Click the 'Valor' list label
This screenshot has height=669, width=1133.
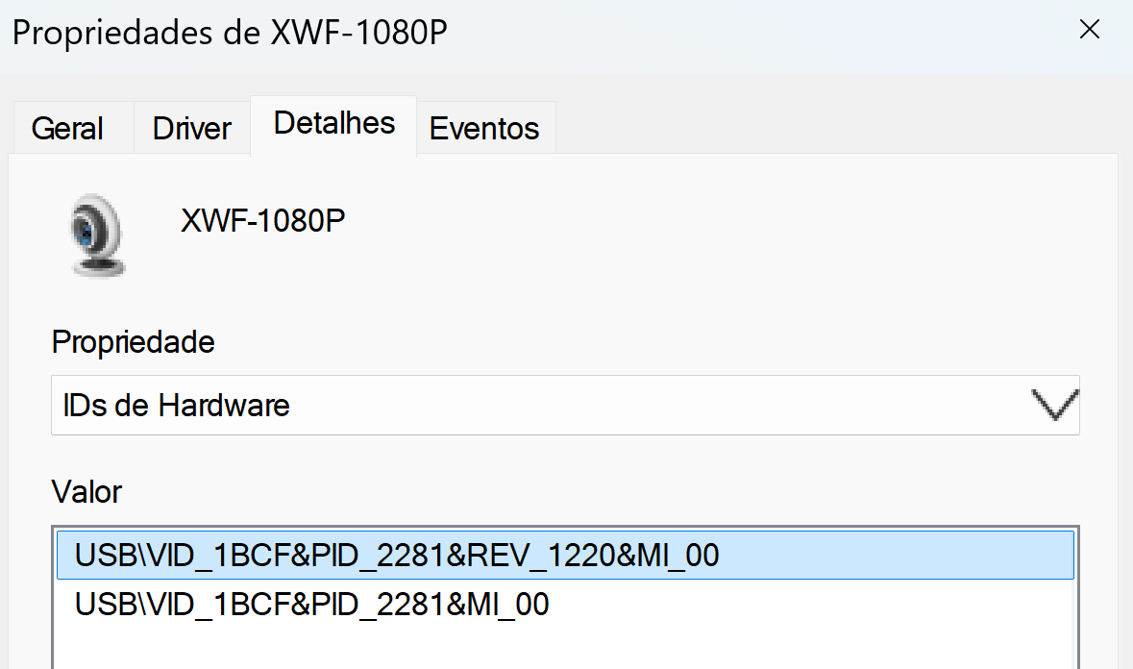(x=86, y=492)
